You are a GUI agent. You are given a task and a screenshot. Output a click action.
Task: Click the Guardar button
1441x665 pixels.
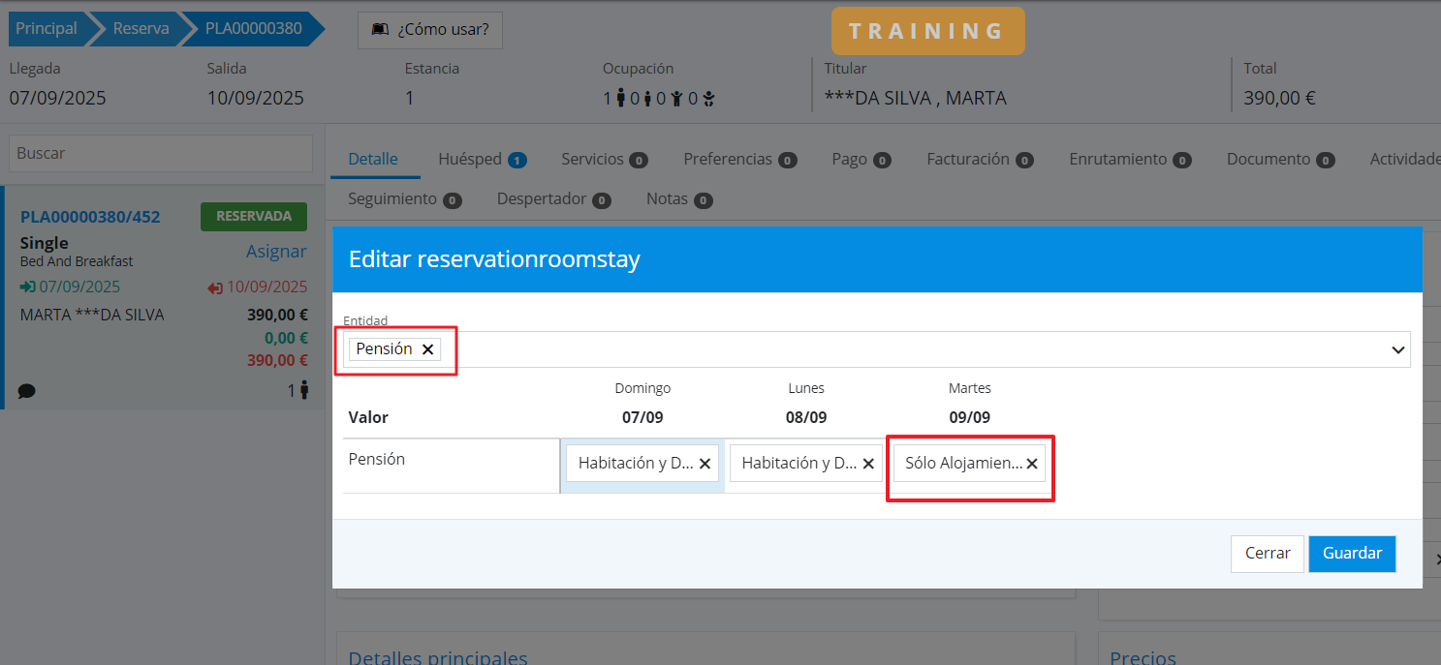1352,554
